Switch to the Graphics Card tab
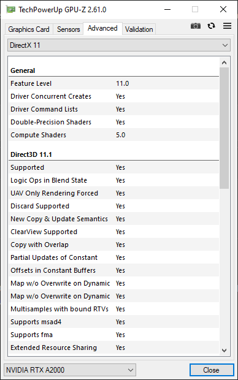238x380 pixels. click(x=29, y=29)
